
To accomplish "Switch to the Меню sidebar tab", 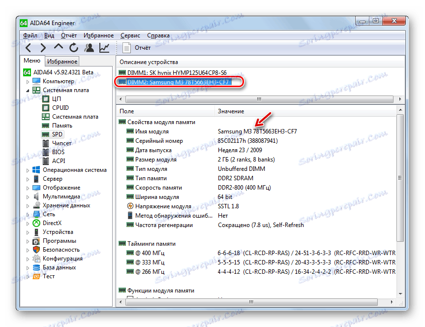I will pos(32,61).
